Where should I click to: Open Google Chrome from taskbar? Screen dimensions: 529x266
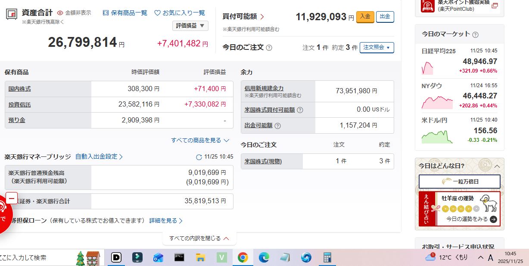(243, 257)
